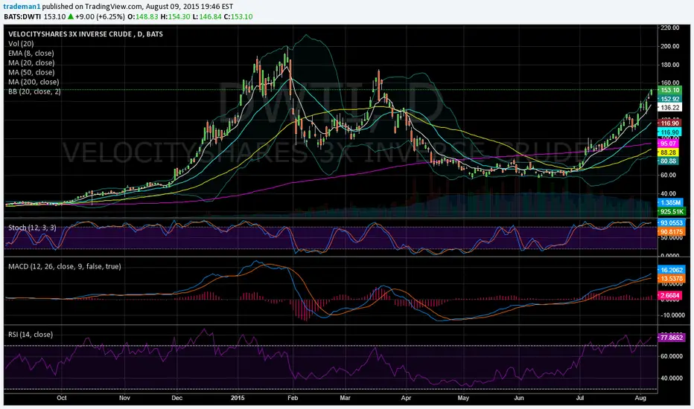Click the open value O:148.83
The height and width of the screenshot is (409, 694).
(143, 17)
